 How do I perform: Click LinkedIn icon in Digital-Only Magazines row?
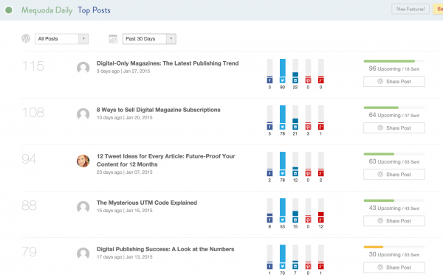point(295,80)
